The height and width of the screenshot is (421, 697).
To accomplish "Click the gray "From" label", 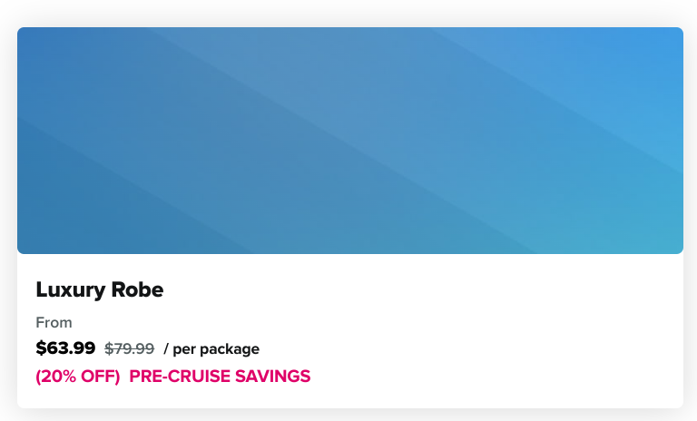I will click(x=54, y=322).
